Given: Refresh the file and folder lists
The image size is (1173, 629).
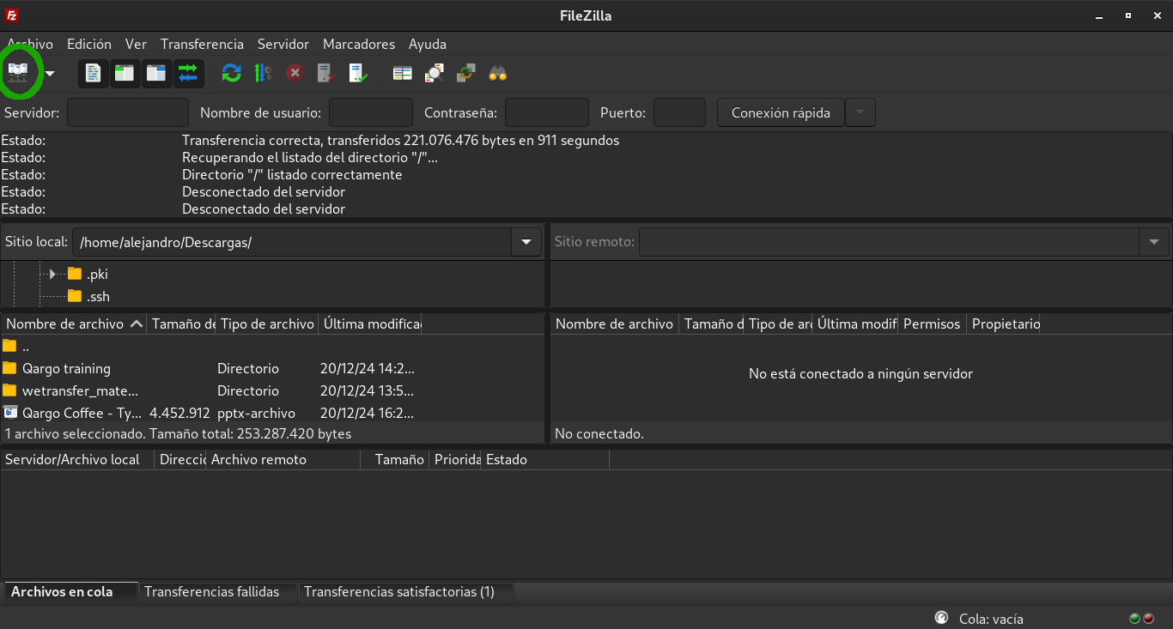Looking at the screenshot, I should point(231,73).
